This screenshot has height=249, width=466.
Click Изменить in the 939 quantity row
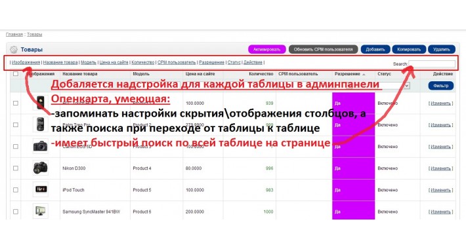click(441, 104)
